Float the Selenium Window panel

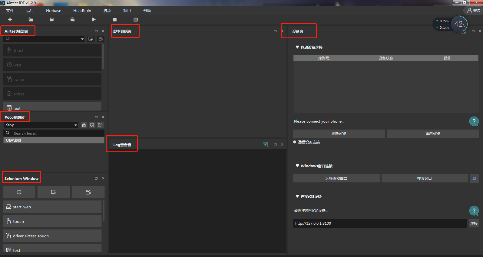coord(96,178)
